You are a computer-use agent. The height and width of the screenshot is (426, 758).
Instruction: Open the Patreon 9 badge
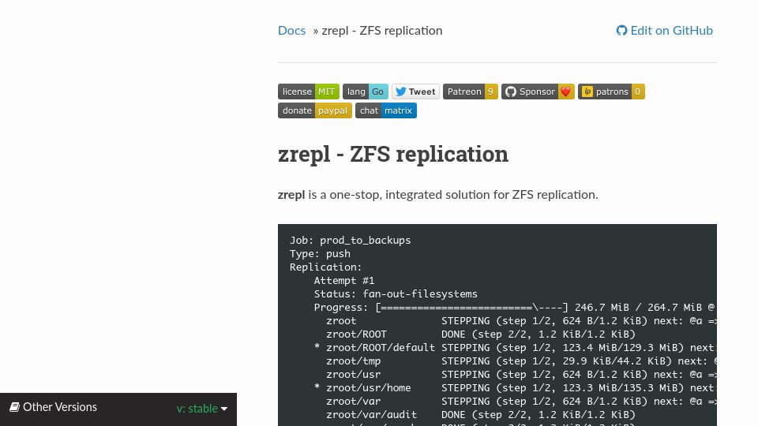[x=471, y=92]
